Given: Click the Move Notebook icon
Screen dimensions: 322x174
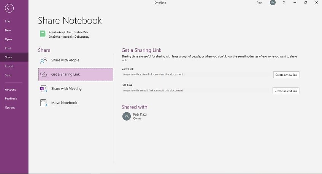Looking at the screenshot, I should 44,103.
